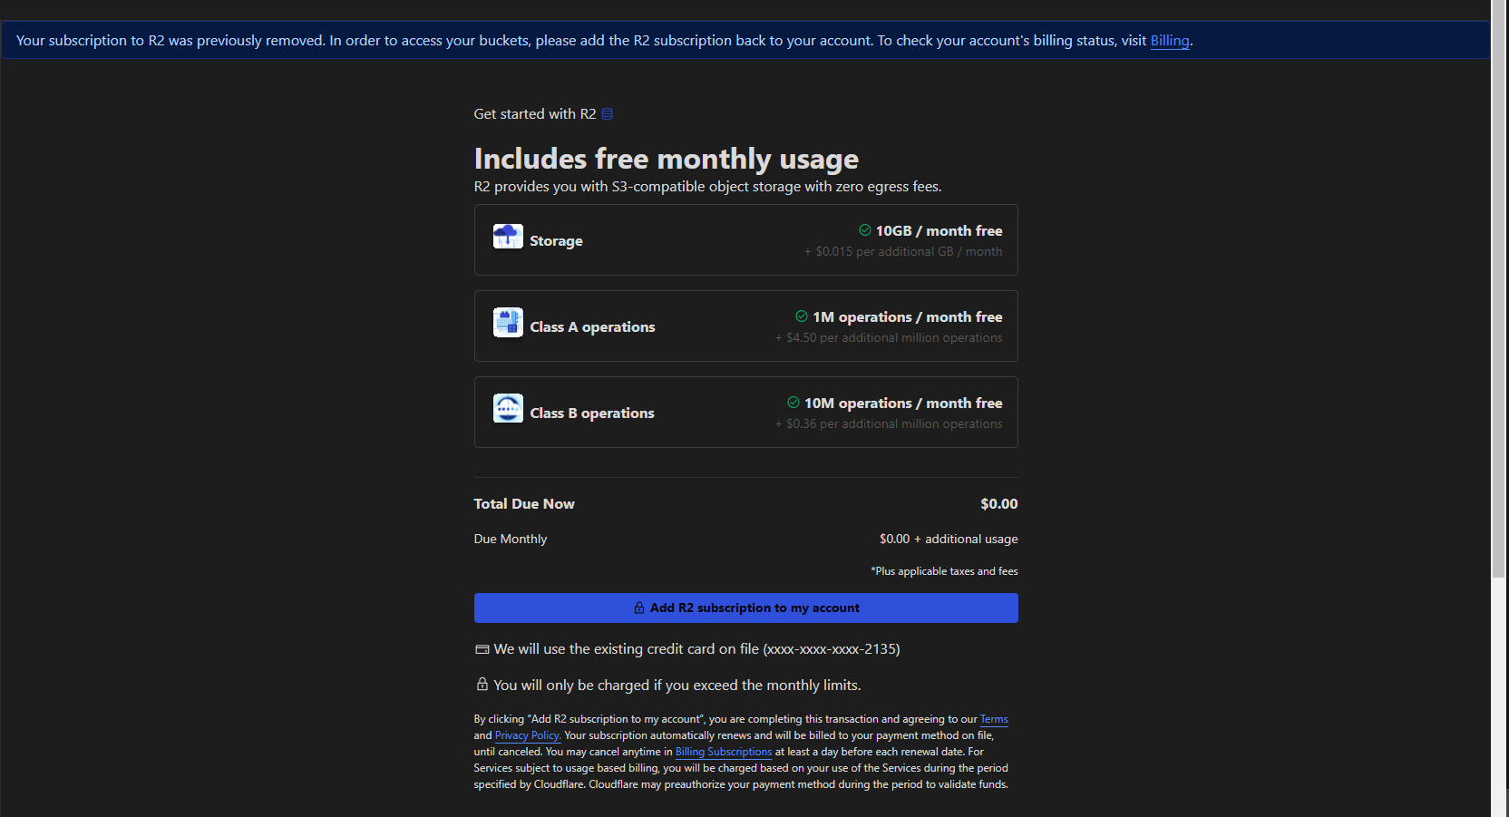Open the Terms link in the agreement text

[x=993, y=718]
